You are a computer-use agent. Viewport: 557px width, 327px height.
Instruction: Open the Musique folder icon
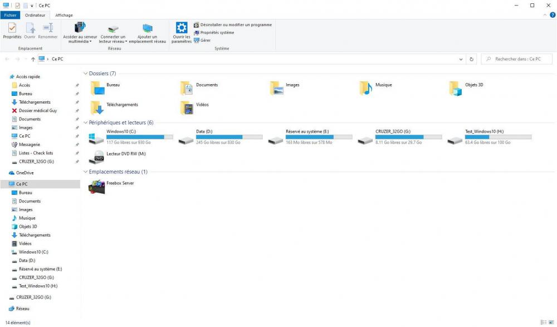(x=366, y=88)
